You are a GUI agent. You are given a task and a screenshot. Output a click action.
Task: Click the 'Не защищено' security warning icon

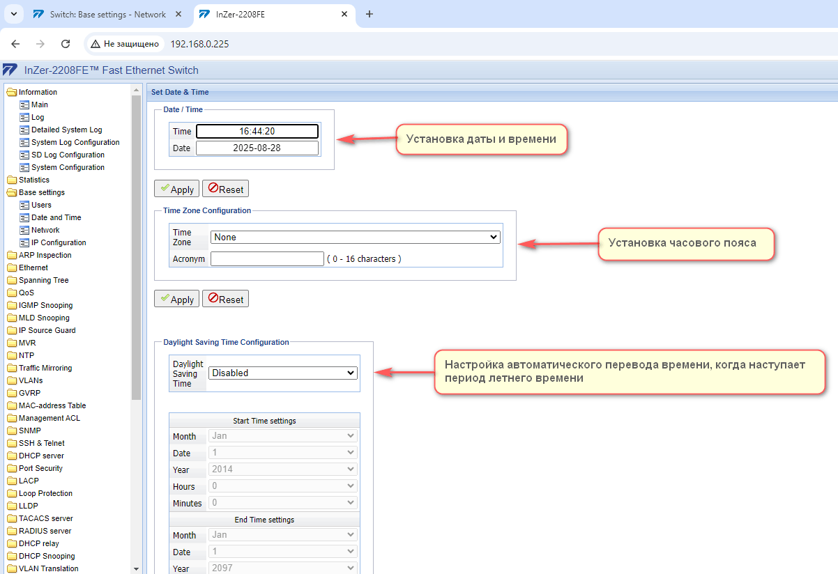click(96, 44)
